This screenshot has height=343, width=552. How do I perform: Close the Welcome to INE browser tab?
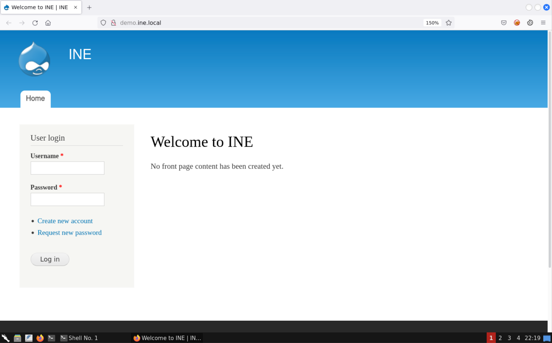(x=76, y=7)
